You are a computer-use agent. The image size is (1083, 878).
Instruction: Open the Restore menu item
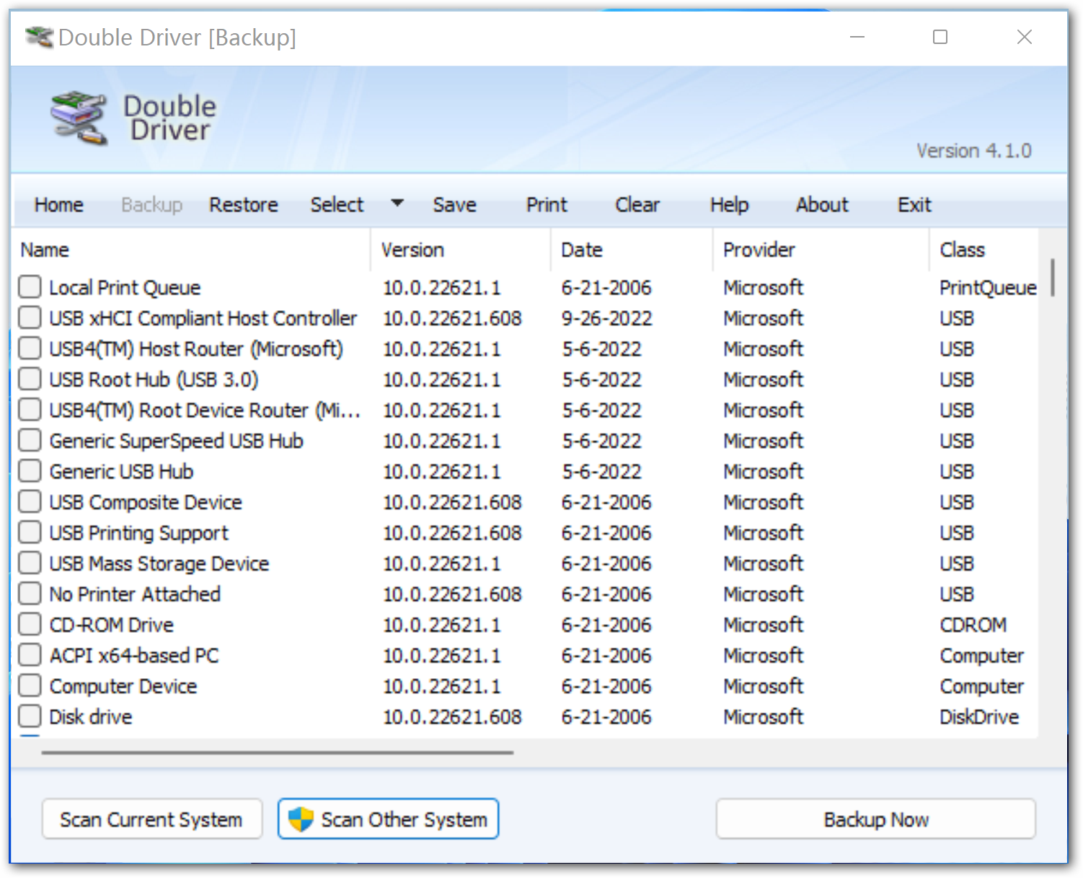244,205
